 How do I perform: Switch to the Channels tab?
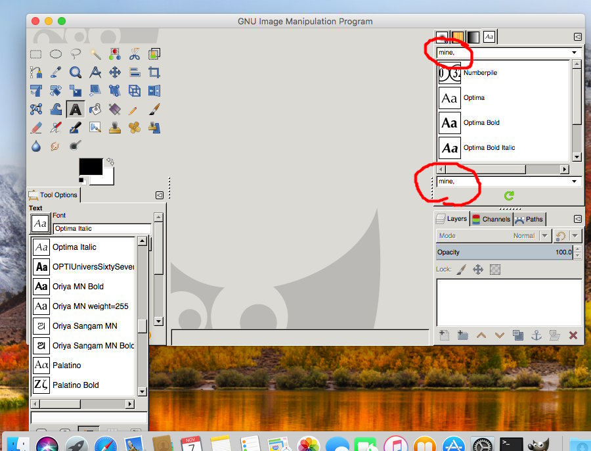[491, 220]
